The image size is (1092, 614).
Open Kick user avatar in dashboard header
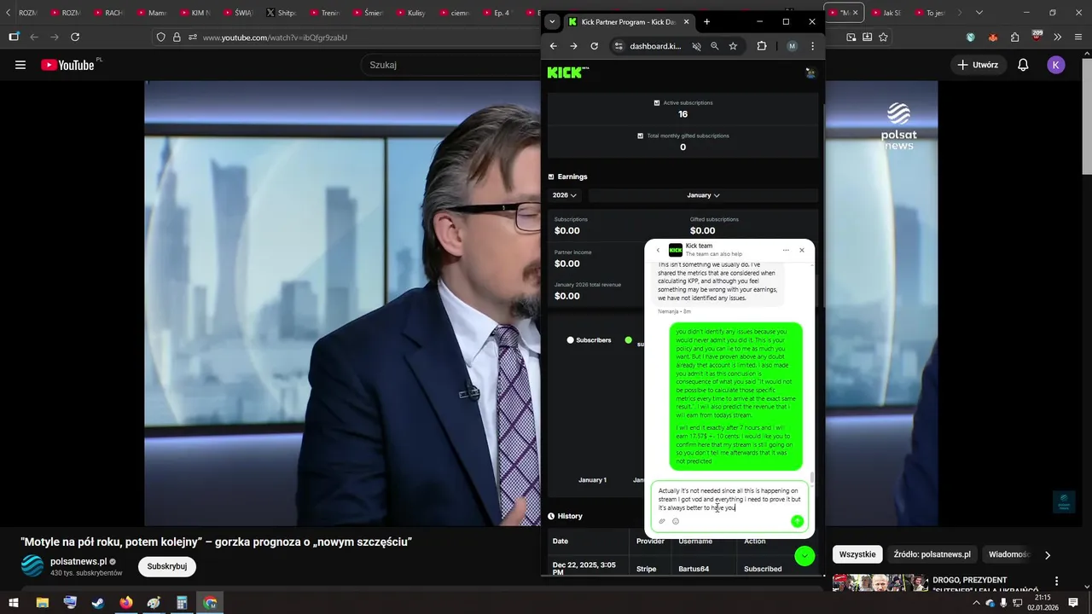810,73
